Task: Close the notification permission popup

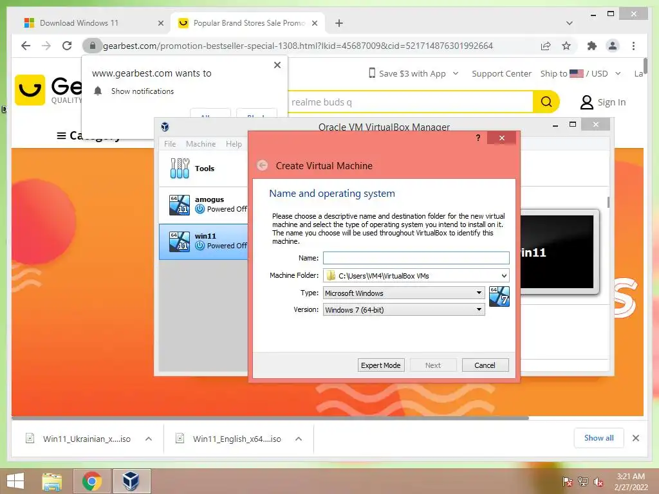Action: (277, 65)
